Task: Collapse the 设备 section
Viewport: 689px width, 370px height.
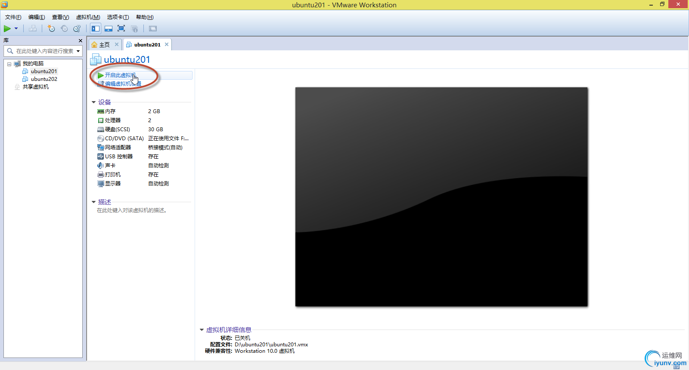Action: (94, 102)
